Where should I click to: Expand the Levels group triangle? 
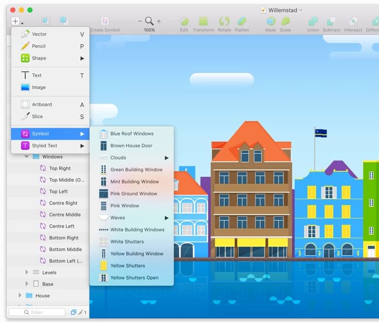click(27, 272)
